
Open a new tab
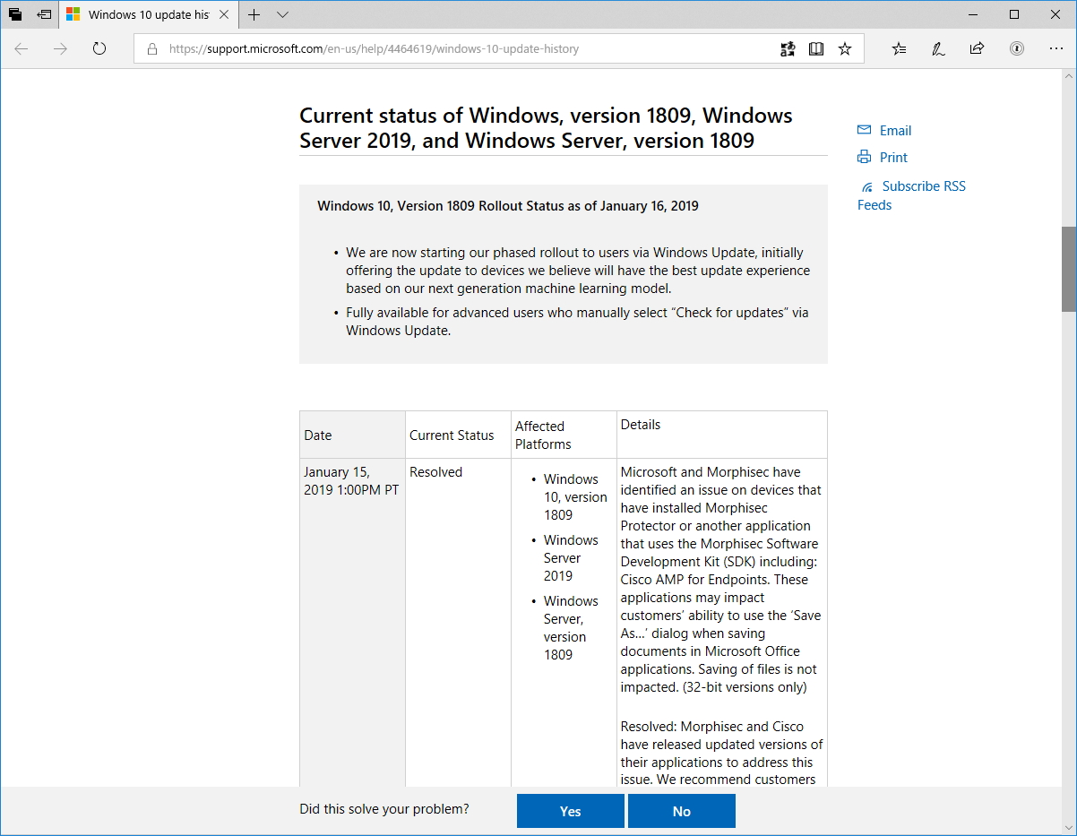254,14
